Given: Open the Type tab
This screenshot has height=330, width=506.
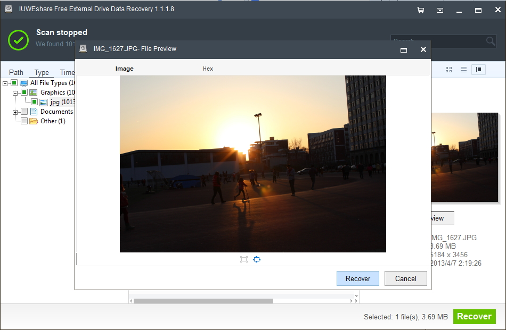Looking at the screenshot, I should pyautogui.click(x=42, y=72).
